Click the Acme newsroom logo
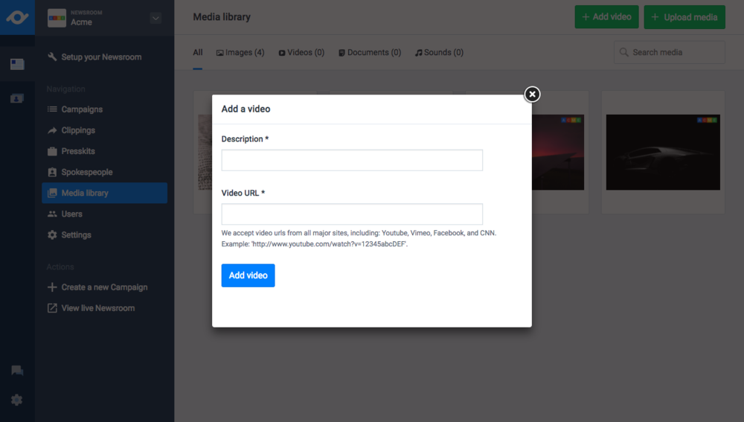This screenshot has height=422, width=744. click(57, 18)
